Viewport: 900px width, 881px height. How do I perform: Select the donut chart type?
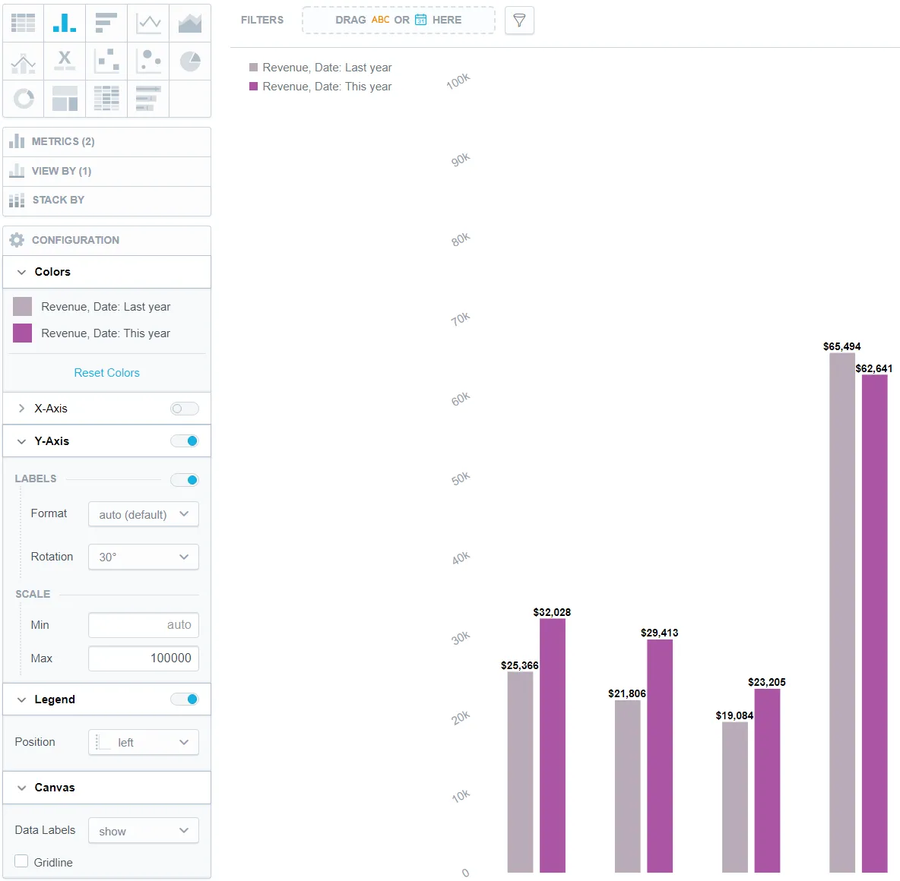tap(24, 98)
